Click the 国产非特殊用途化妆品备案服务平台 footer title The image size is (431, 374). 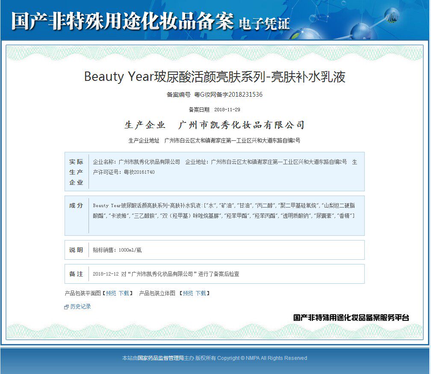click(x=351, y=318)
